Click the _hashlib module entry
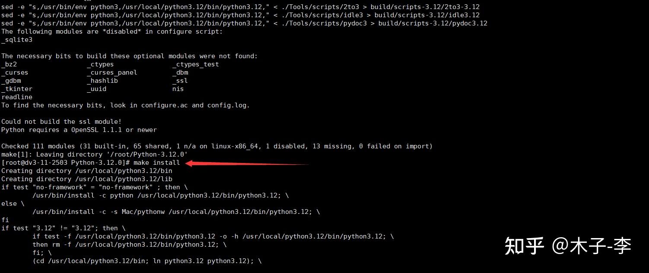649x273 pixels. (102, 81)
